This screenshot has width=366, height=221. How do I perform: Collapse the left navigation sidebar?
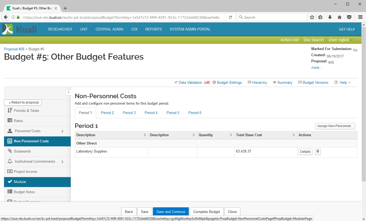click(68, 92)
